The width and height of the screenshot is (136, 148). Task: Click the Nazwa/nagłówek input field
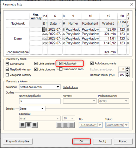(40, 101)
